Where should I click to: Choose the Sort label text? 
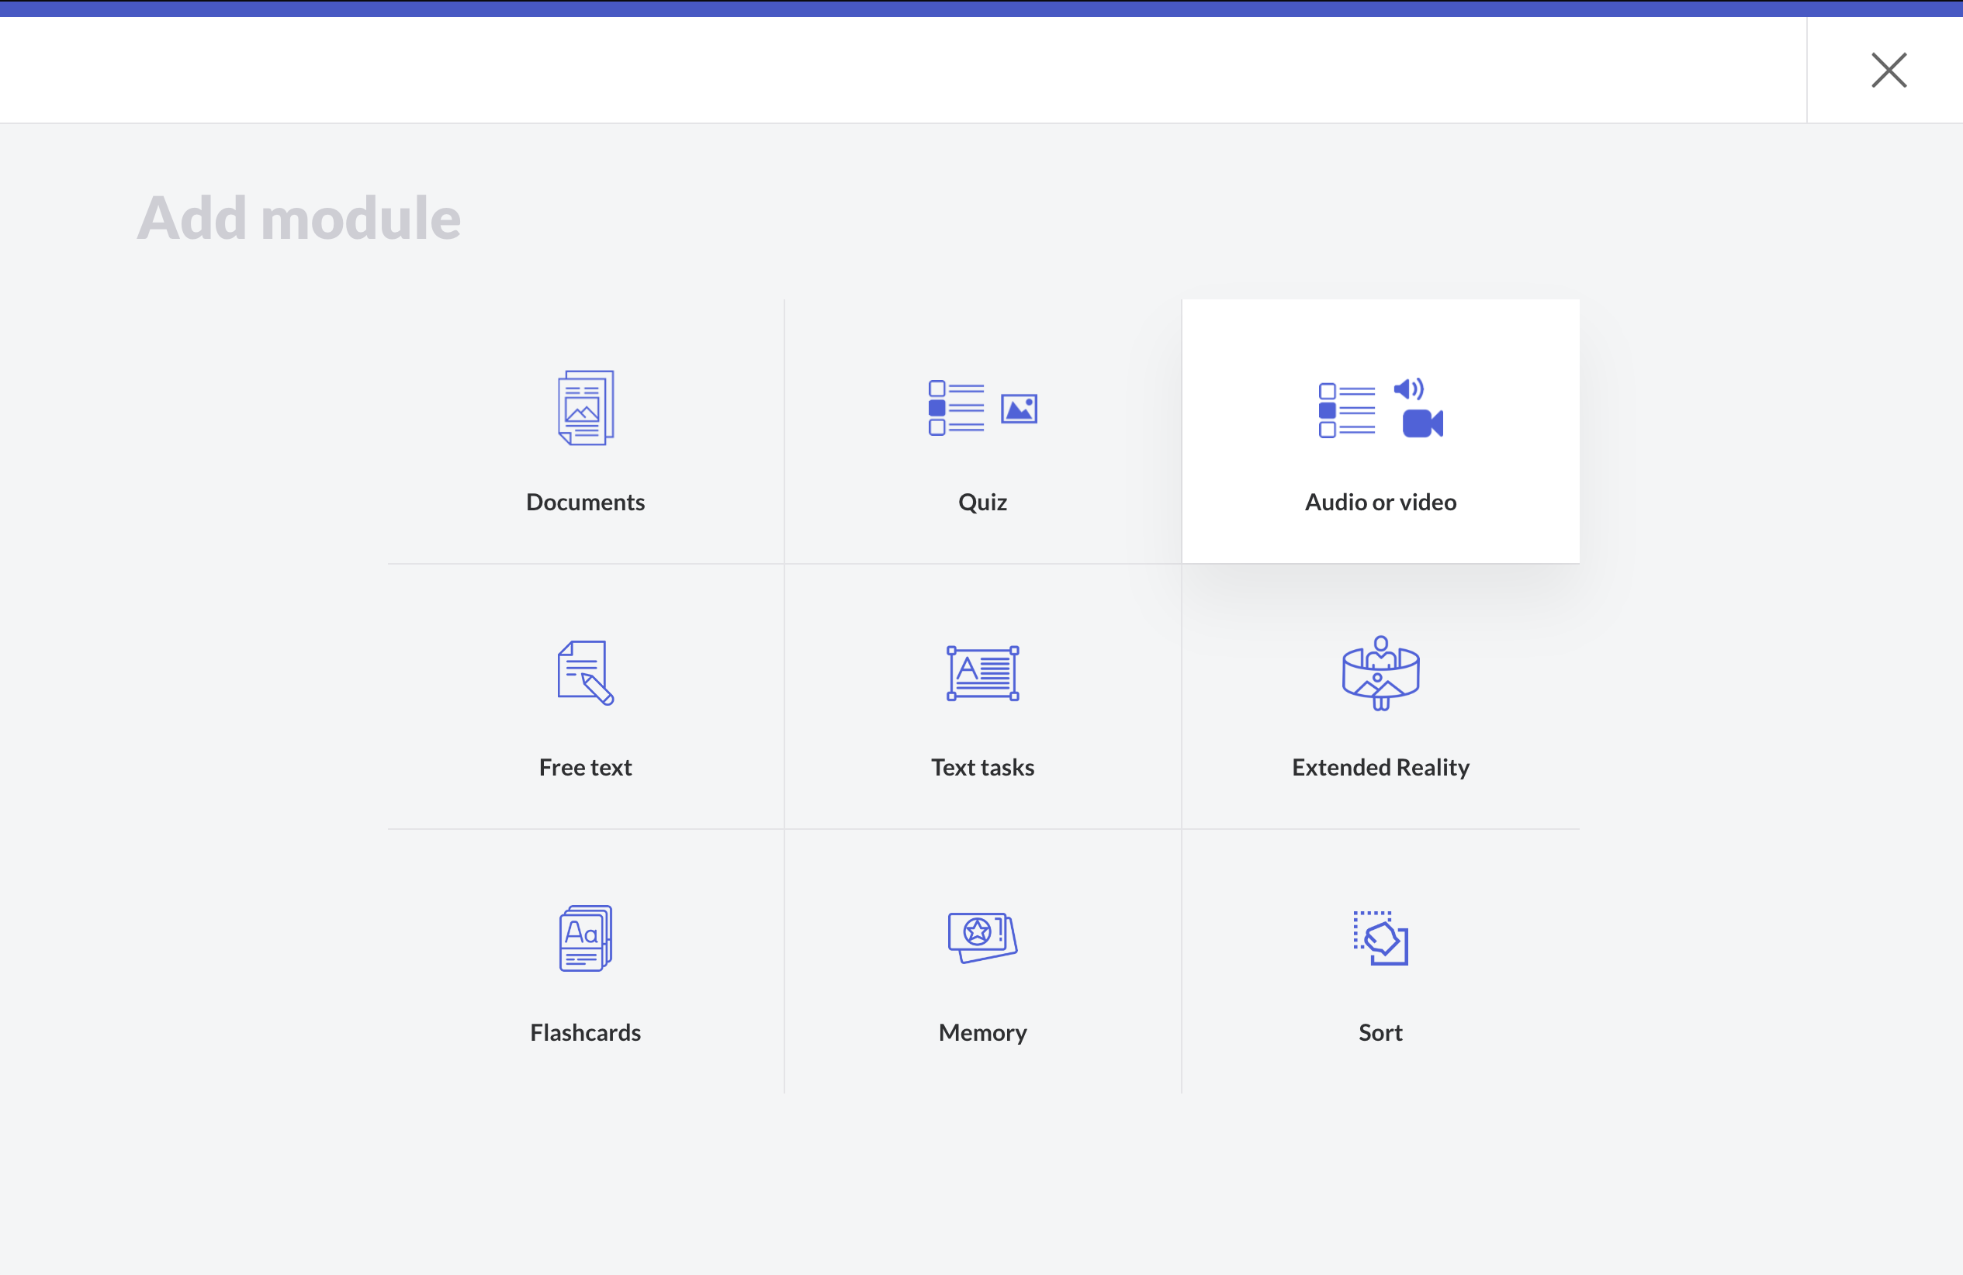click(x=1380, y=1033)
